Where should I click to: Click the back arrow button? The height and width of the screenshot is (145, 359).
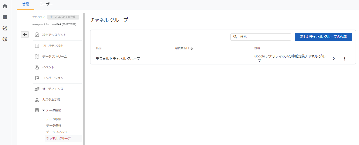(25, 34)
